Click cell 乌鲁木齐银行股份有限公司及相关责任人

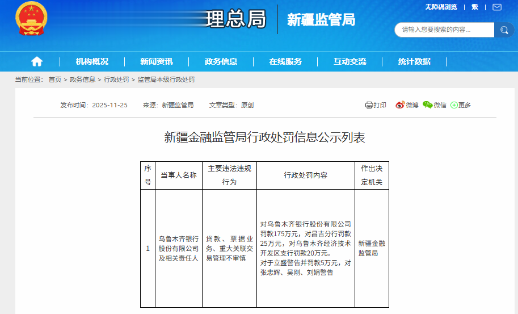tap(179, 249)
